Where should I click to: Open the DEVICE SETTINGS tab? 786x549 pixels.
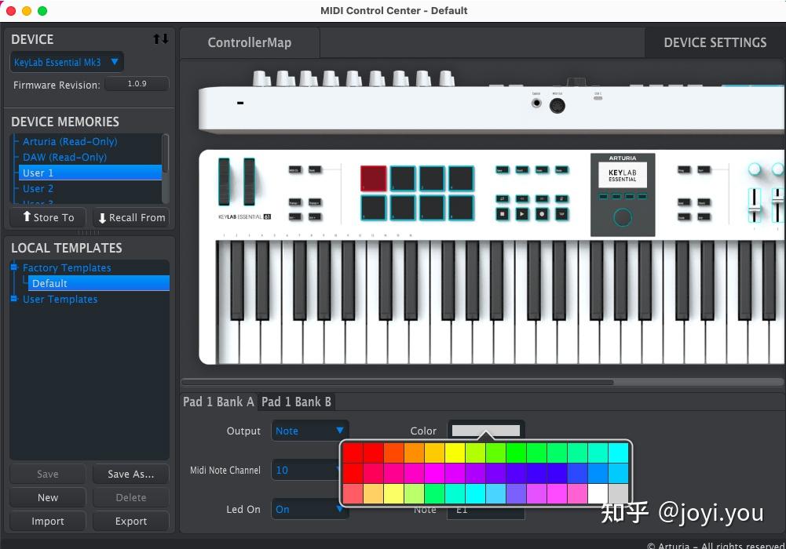click(x=714, y=42)
